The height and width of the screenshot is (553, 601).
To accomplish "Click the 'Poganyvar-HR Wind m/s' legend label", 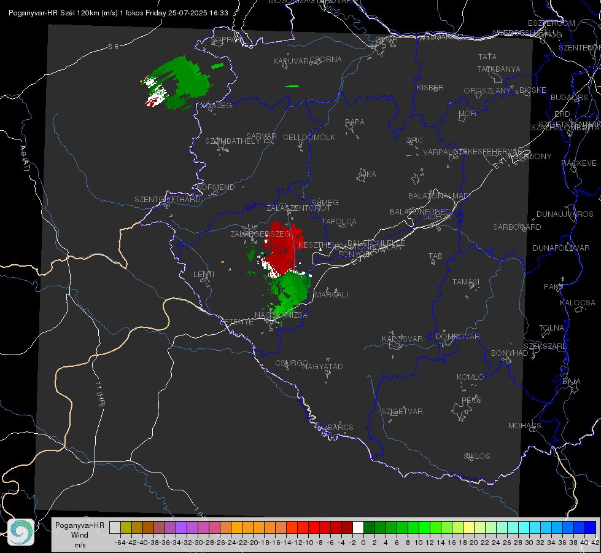I will (x=80, y=535).
